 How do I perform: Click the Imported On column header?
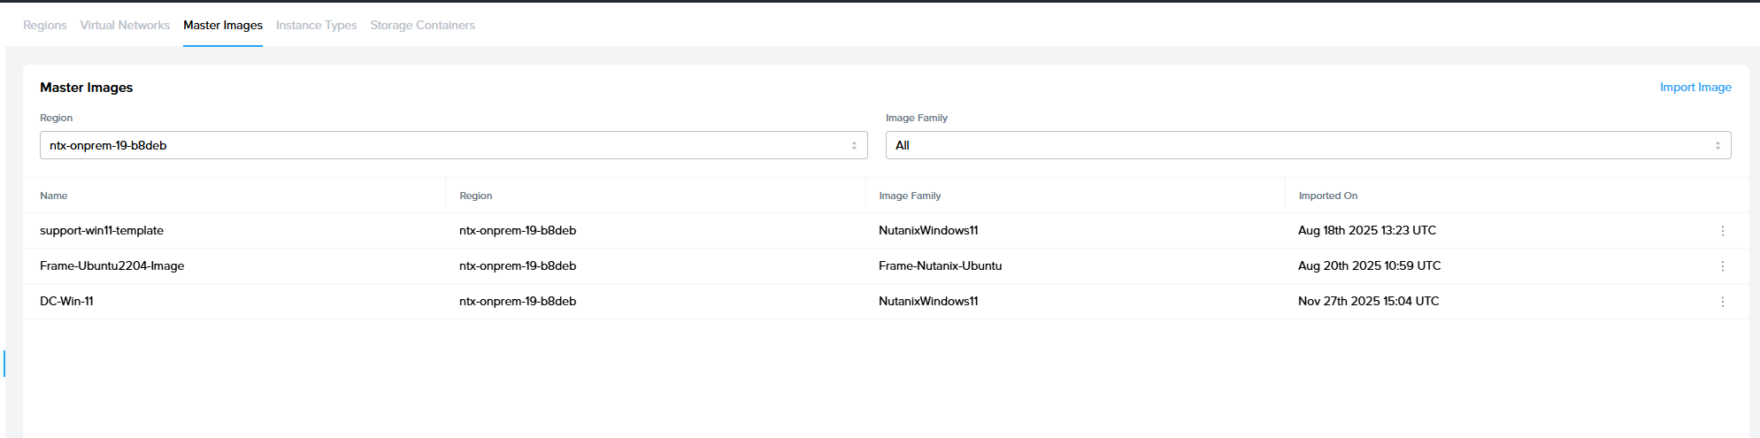tap(1327, 196)
